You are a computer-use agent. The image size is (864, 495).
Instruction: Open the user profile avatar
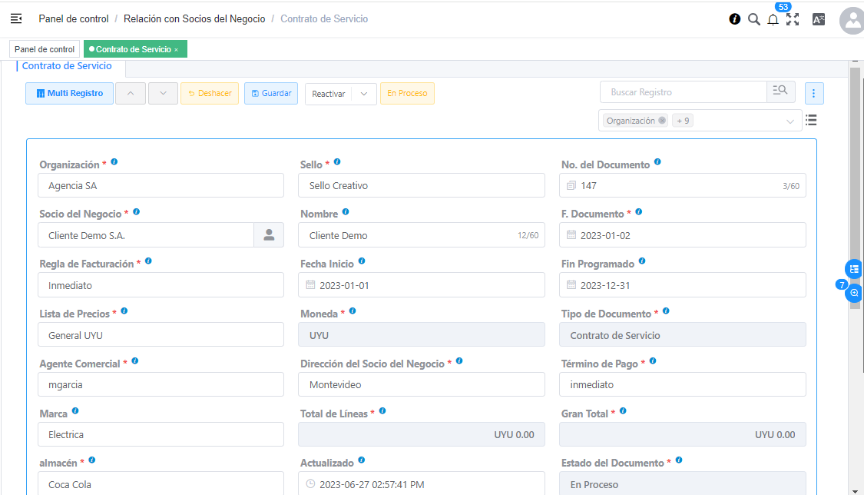click(x=852, y=21)
